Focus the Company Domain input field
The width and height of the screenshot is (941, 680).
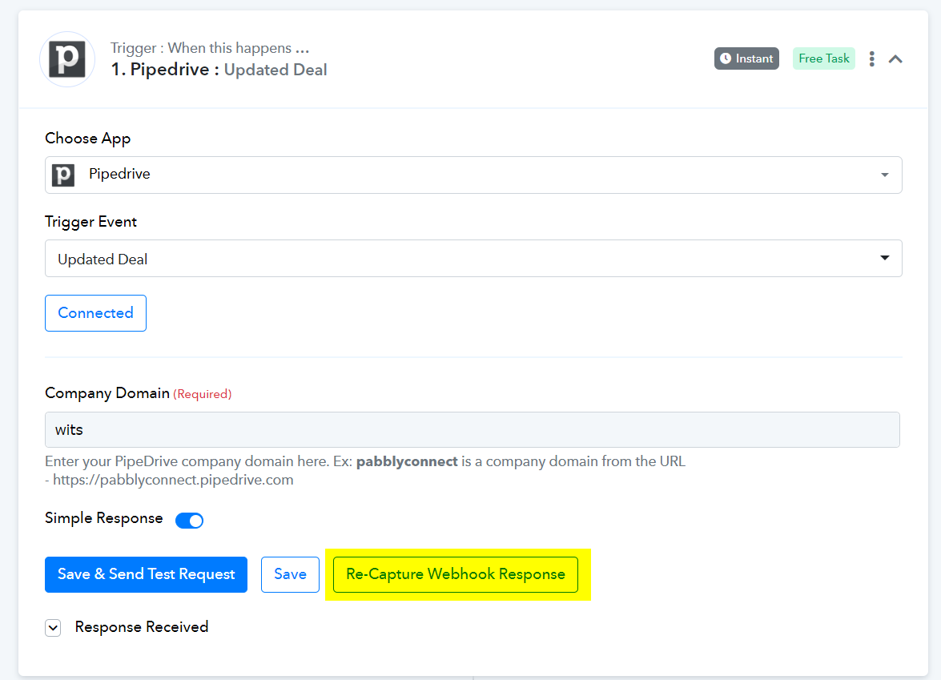click(x=472, y=430)
